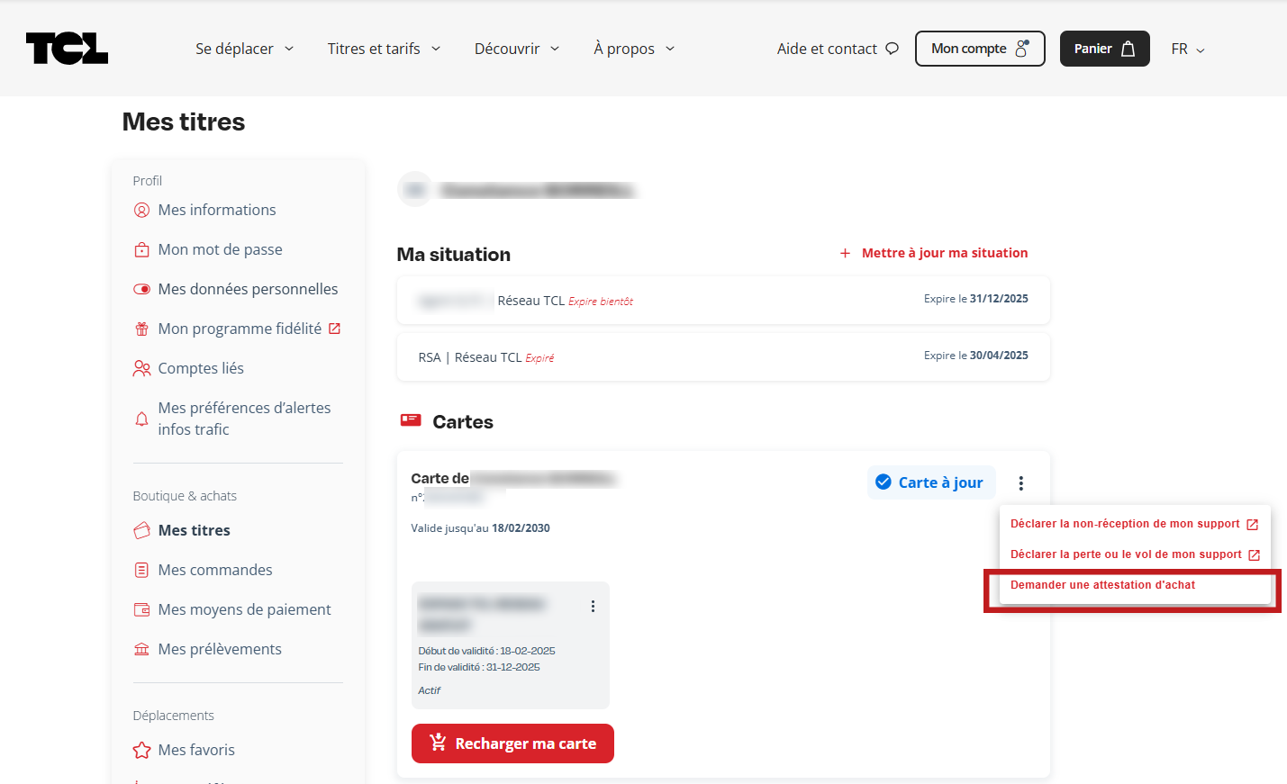The image size is (1287, 784).
Task: Click the lock icon beside Mon mot de passe
Action: point(141,250)
